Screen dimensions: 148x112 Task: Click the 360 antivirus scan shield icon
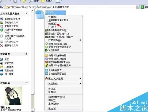coord(46,44)
